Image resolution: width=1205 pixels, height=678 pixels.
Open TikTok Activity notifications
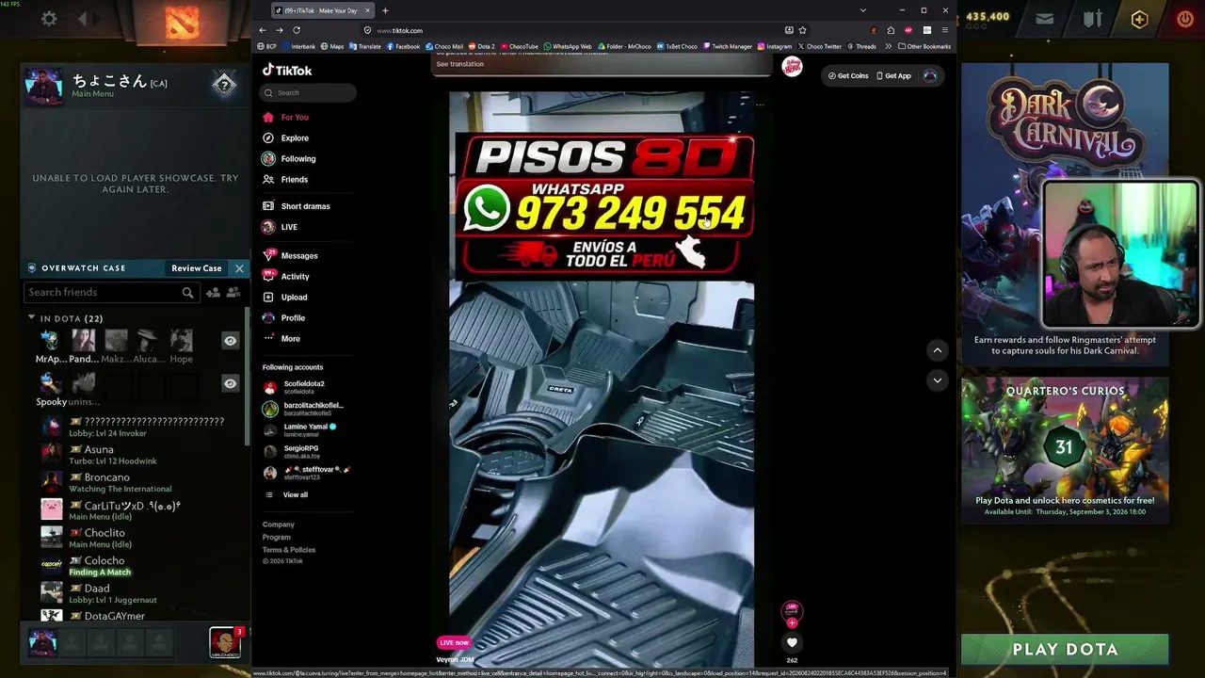pyautogui.click(x=286, y=276)
